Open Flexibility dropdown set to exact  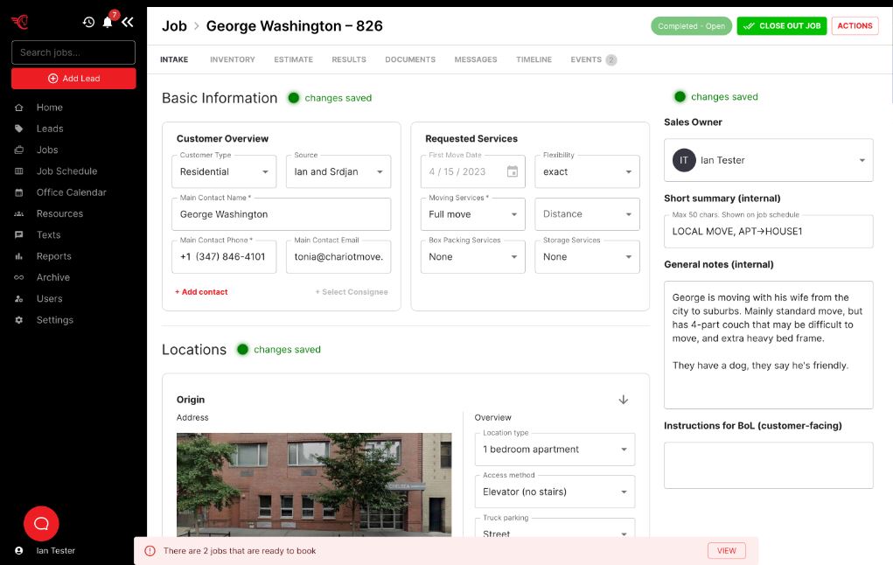587,171
